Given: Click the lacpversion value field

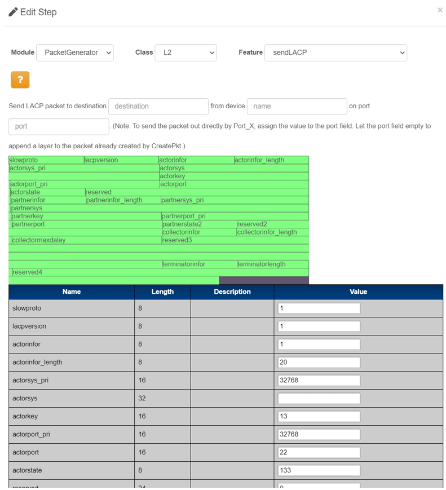Looking at the screenshot, I should coord(319,326).
